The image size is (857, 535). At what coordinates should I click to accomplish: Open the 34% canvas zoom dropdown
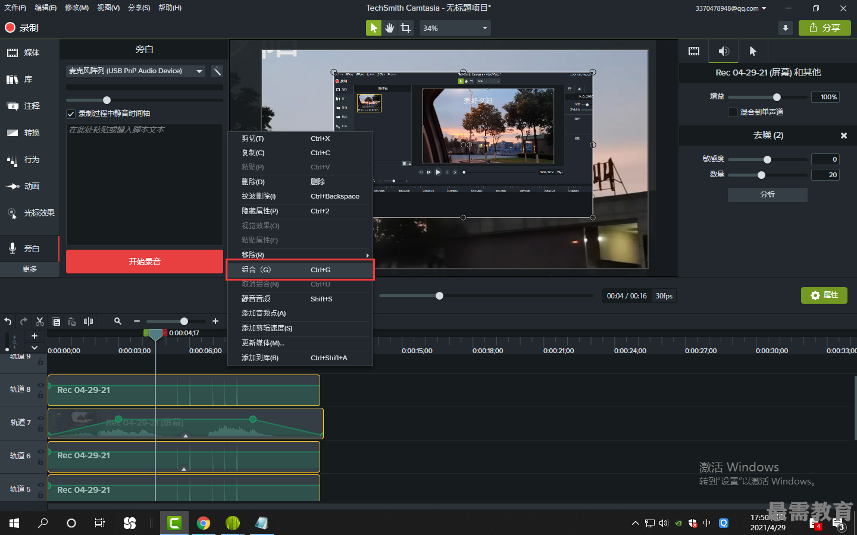(455, 28)
